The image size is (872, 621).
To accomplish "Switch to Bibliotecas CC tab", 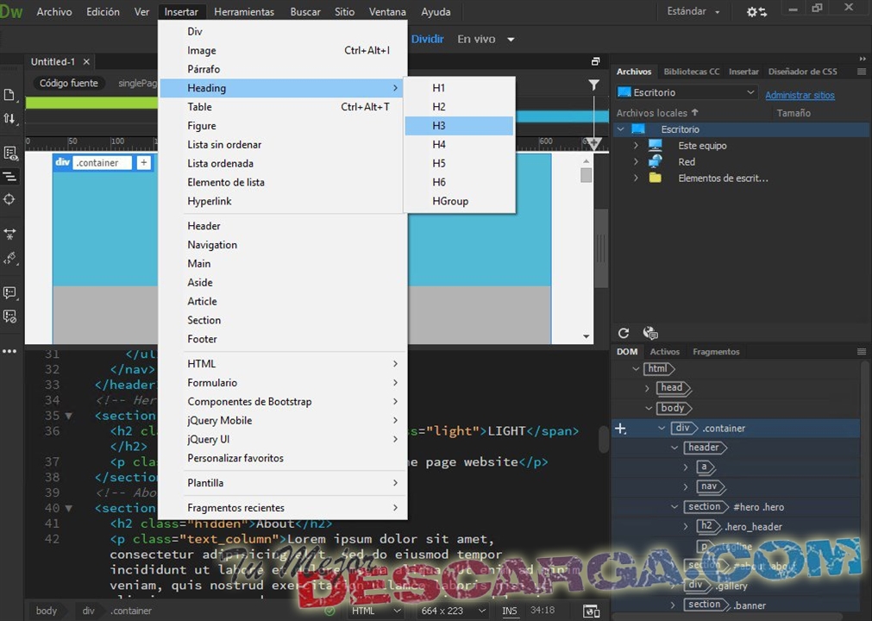I will tap(691, 72).
